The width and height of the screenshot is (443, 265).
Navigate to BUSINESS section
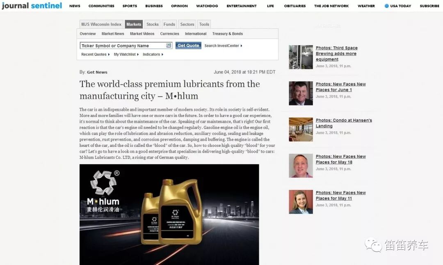[154, 6]
